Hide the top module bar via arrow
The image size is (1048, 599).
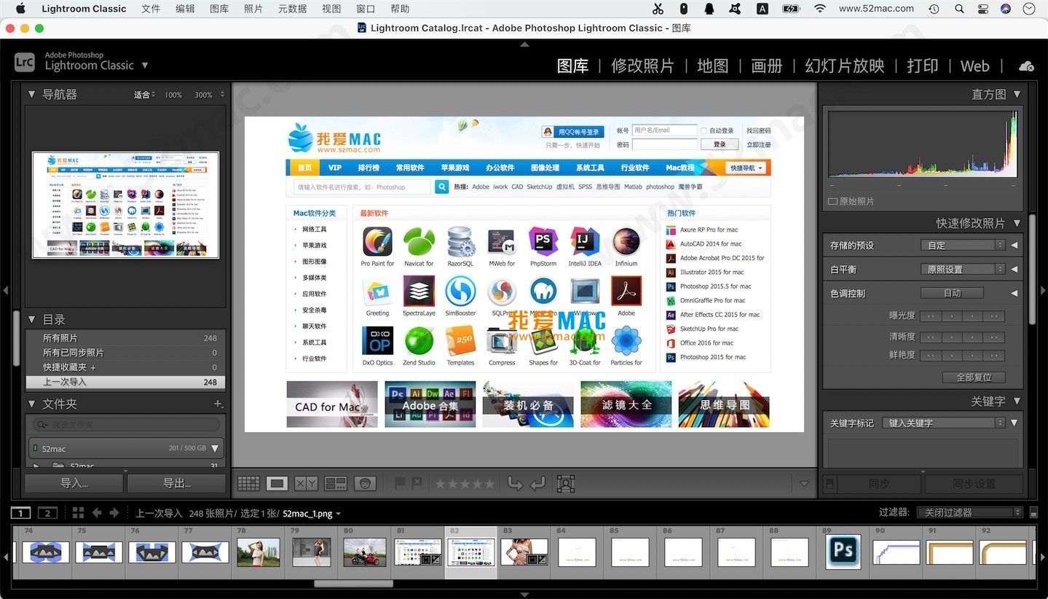(524, 44)
